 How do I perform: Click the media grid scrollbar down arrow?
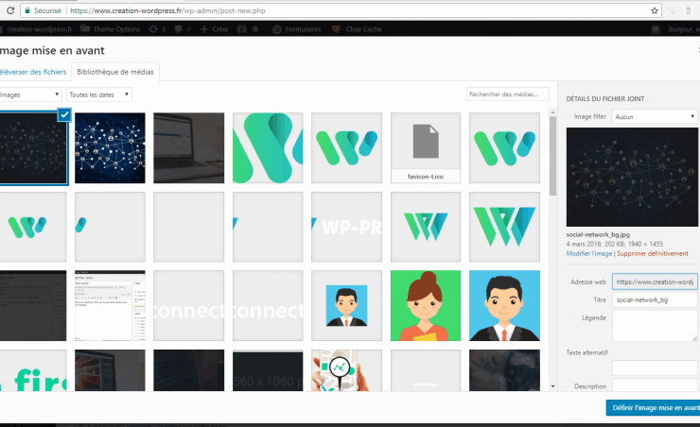tap(552, 386)
